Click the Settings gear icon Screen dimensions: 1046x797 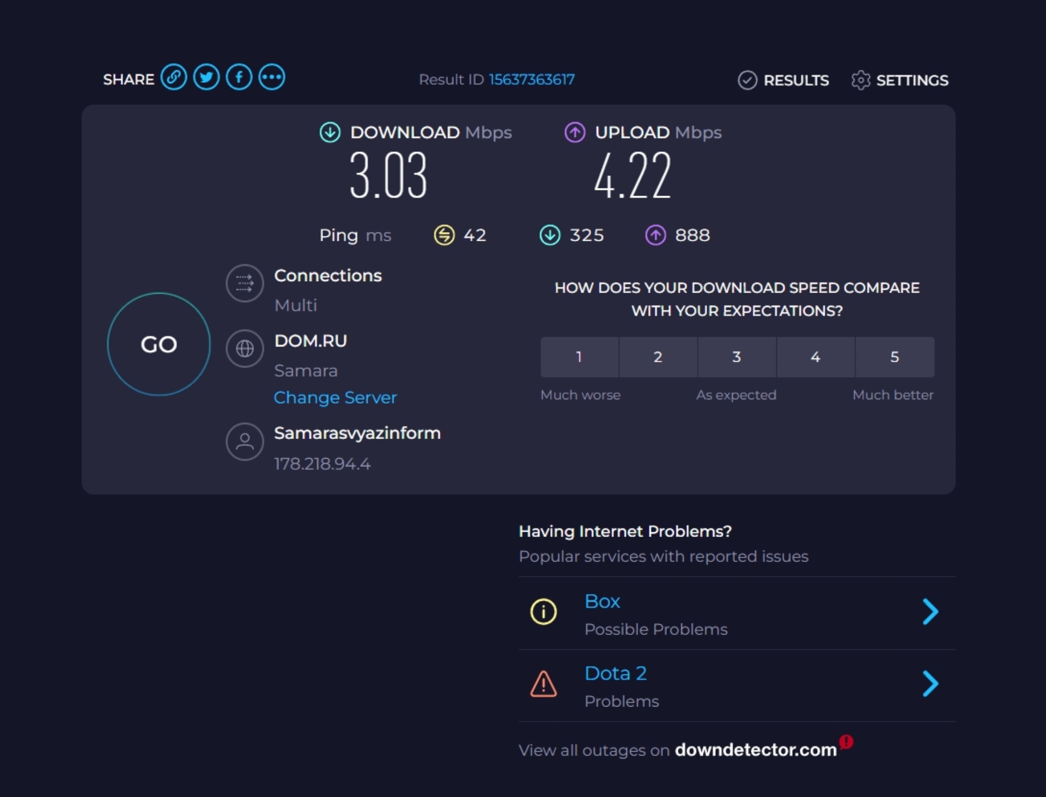(860, 80)
